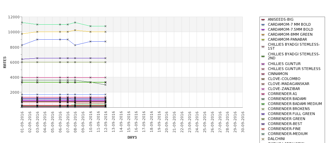Image resolution: width=326 pixels, height=143 pixels.
Task: Click the 01-09-2016 date label
Action: [x=22, y=122]
